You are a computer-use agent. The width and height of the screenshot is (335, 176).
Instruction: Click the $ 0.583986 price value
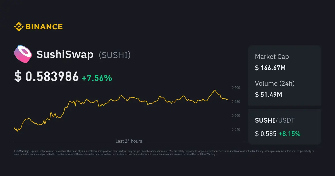coord(46,77)
